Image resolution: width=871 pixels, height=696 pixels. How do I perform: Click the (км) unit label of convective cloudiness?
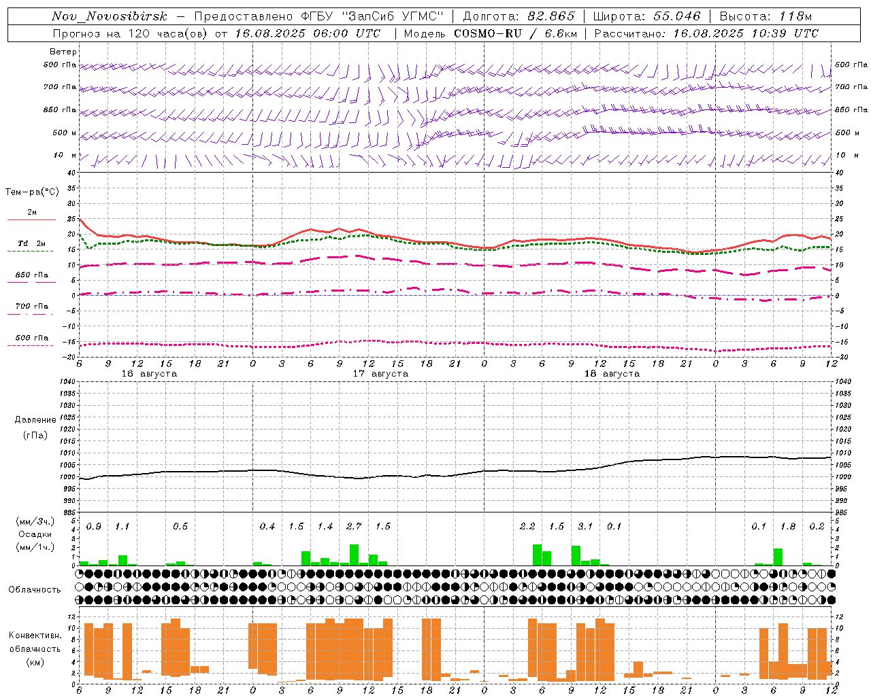[35, 662]
